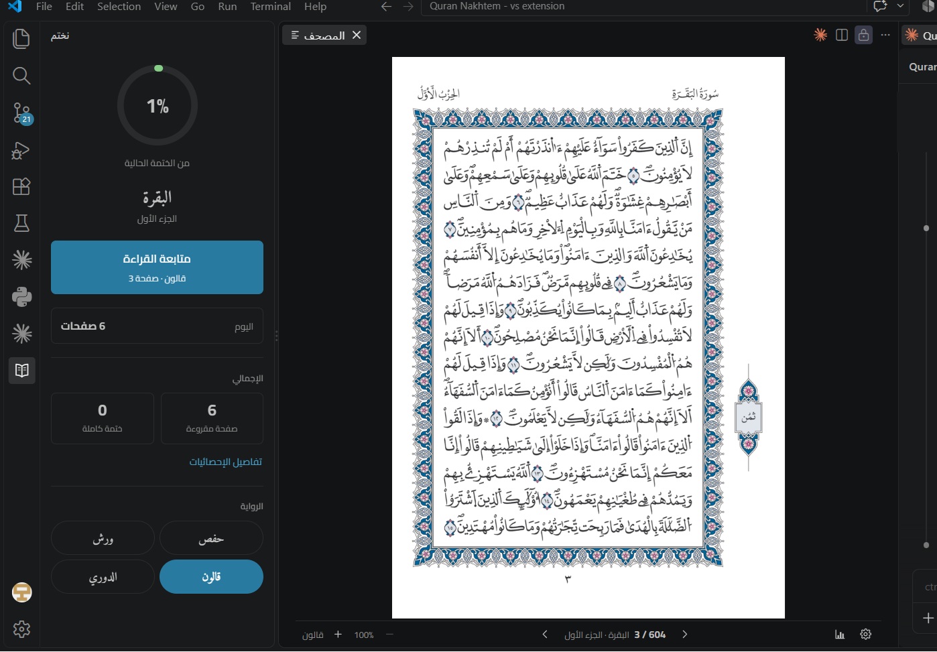
Task: Click the 100% zoom level text
Action: coord(364,635)
